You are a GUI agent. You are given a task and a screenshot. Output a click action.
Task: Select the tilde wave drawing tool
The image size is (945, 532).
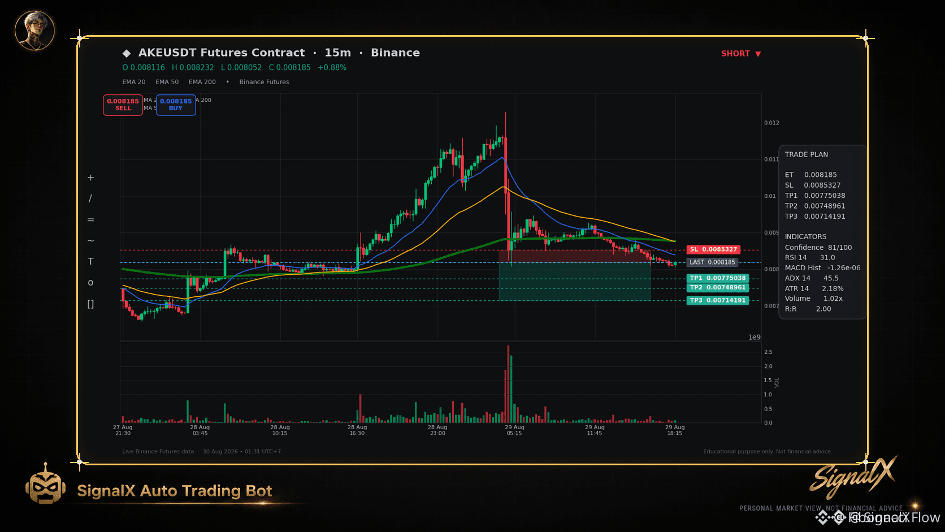(x=90, y=241)
